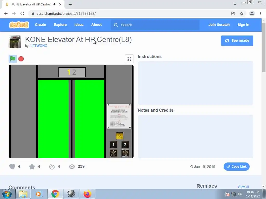This screenshot has width=266, height=199.
Task: Click the volume icon in system tray
Action: 240,194
